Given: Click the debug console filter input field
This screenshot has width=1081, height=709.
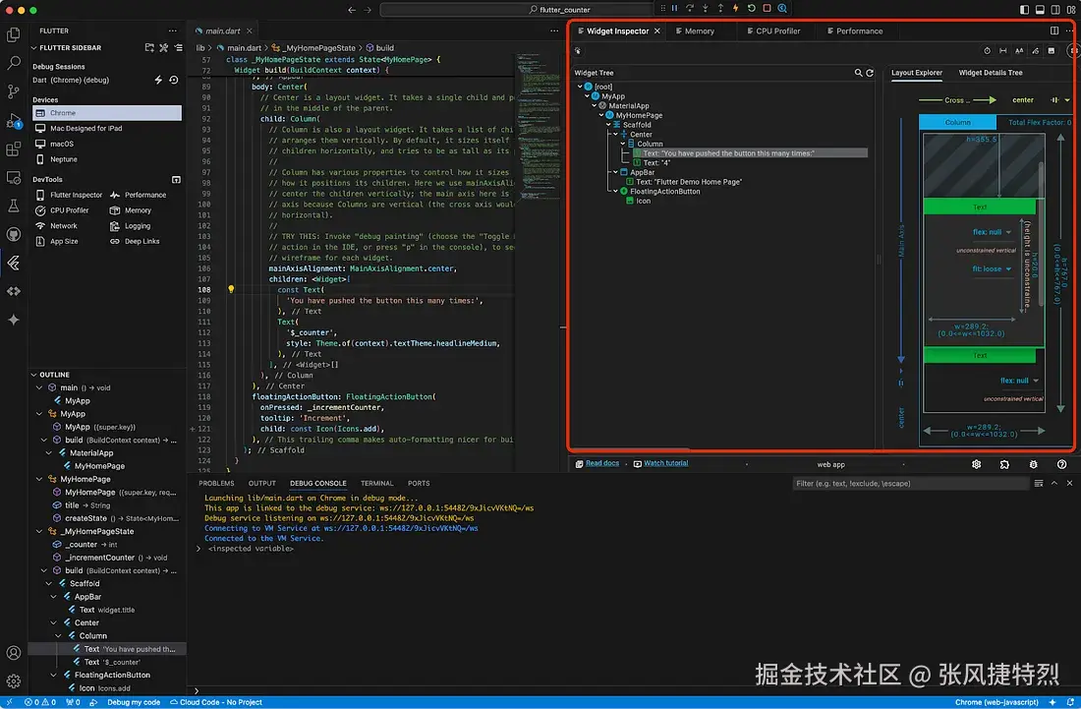Looking at the screenshot, I should [910, 484].
